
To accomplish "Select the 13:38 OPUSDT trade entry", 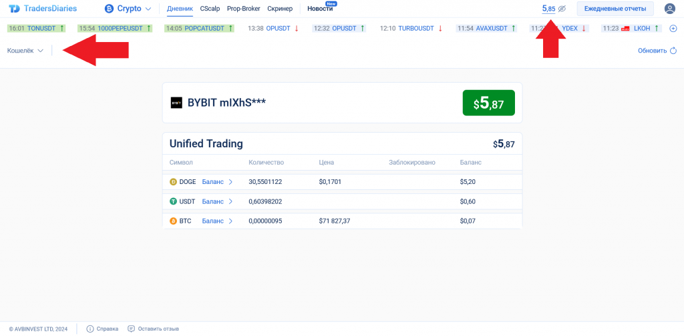I will [273, 28].
